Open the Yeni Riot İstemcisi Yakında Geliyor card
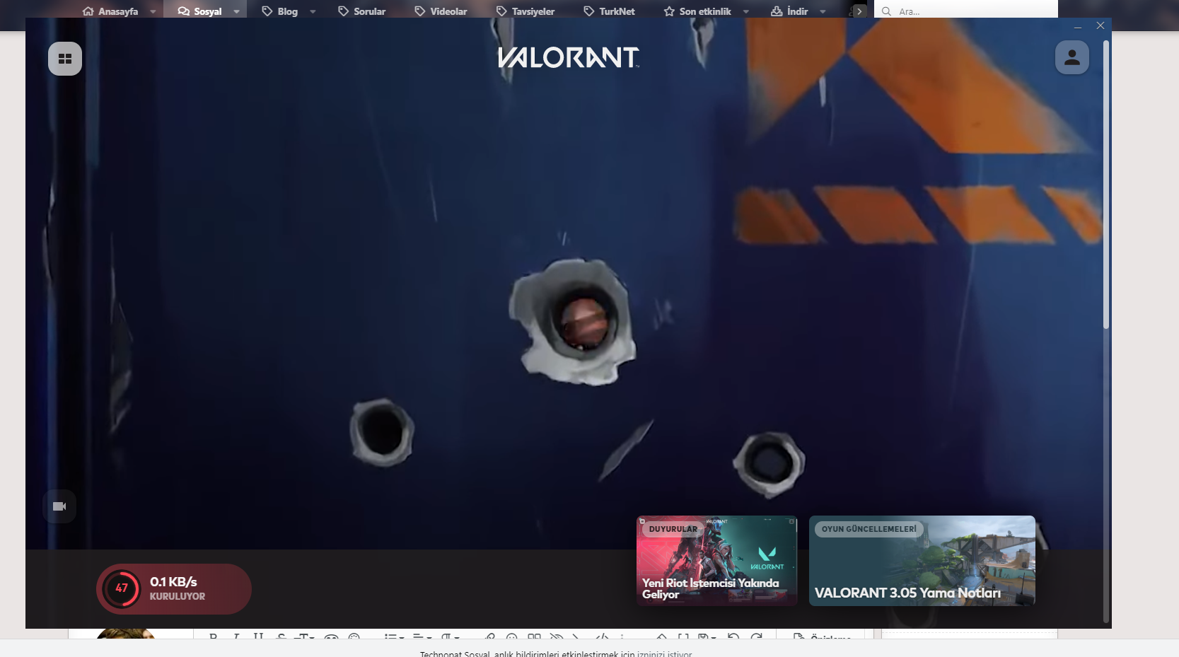Viewport: 1179px width, 657px height. pos(717,560)
